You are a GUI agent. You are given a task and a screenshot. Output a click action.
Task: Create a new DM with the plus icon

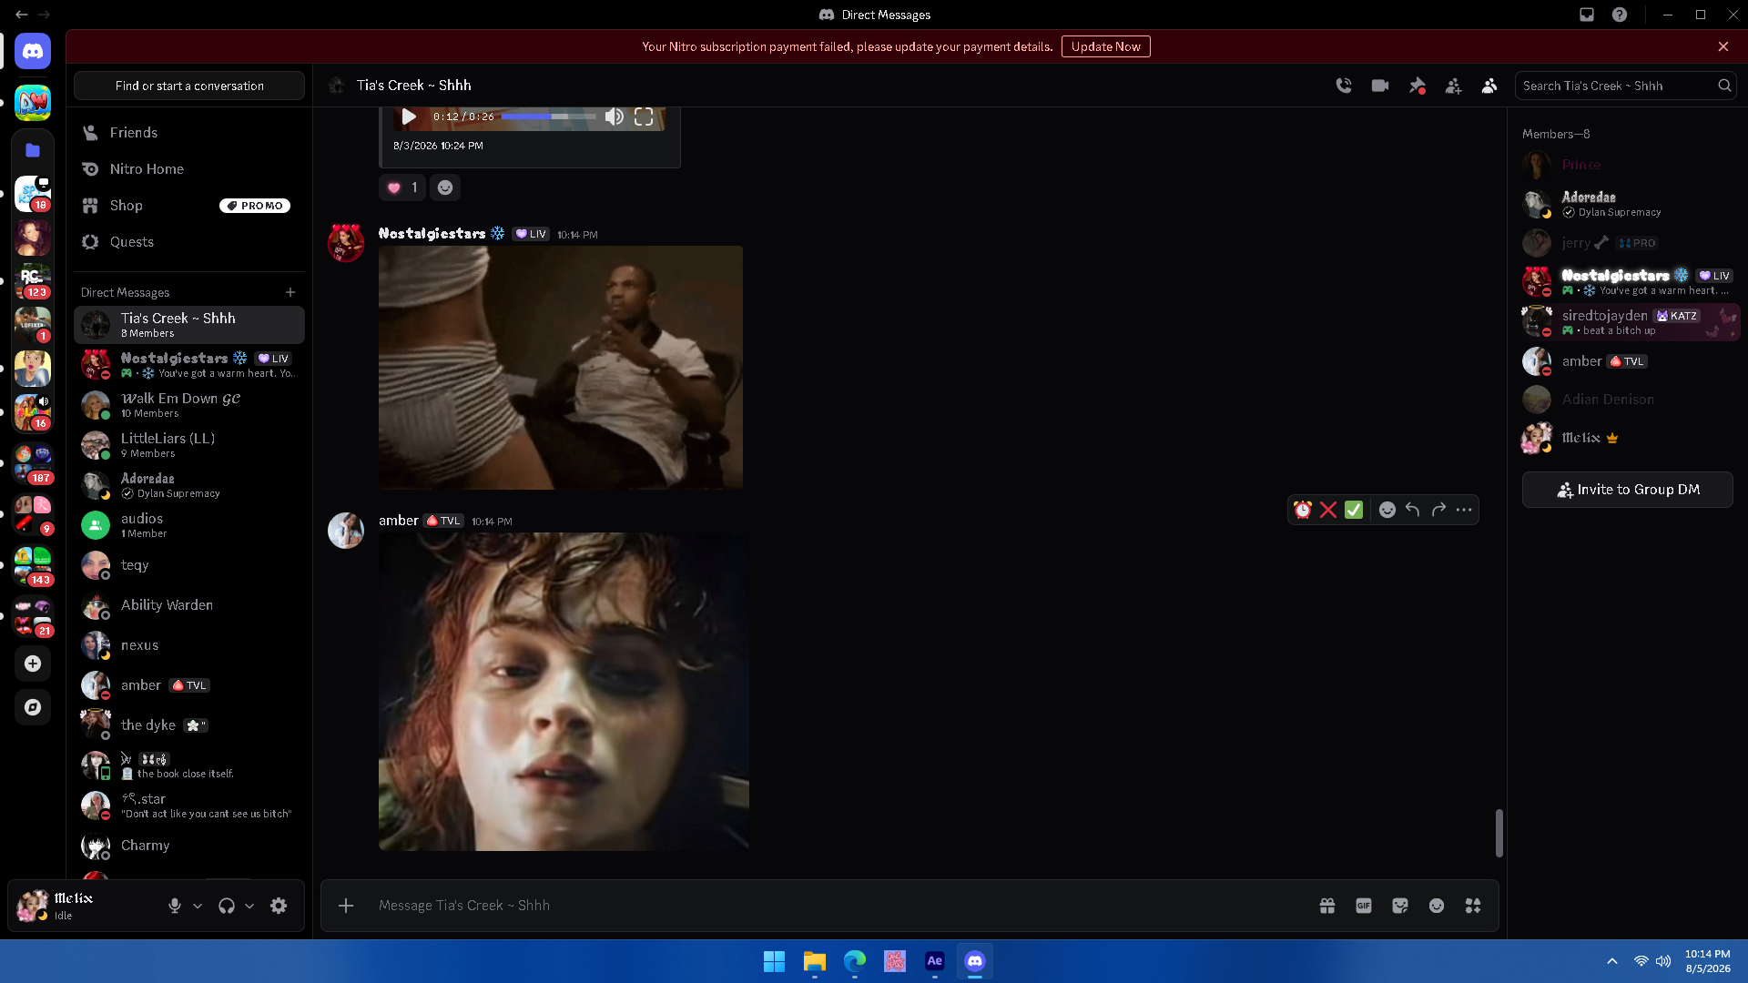click(290, 292)
